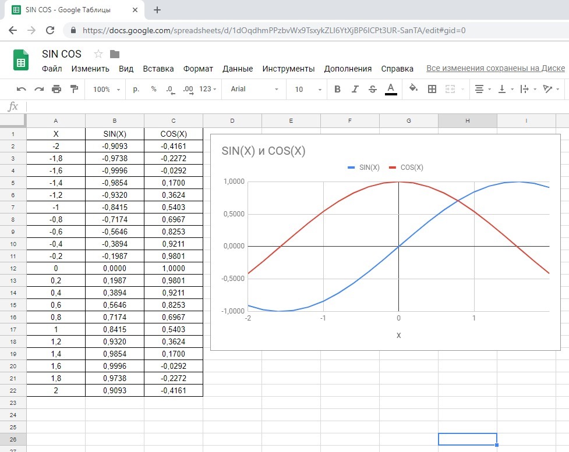Open text rotation dropdown
Screen dimensions: 569x452
(x=551, y=89)
